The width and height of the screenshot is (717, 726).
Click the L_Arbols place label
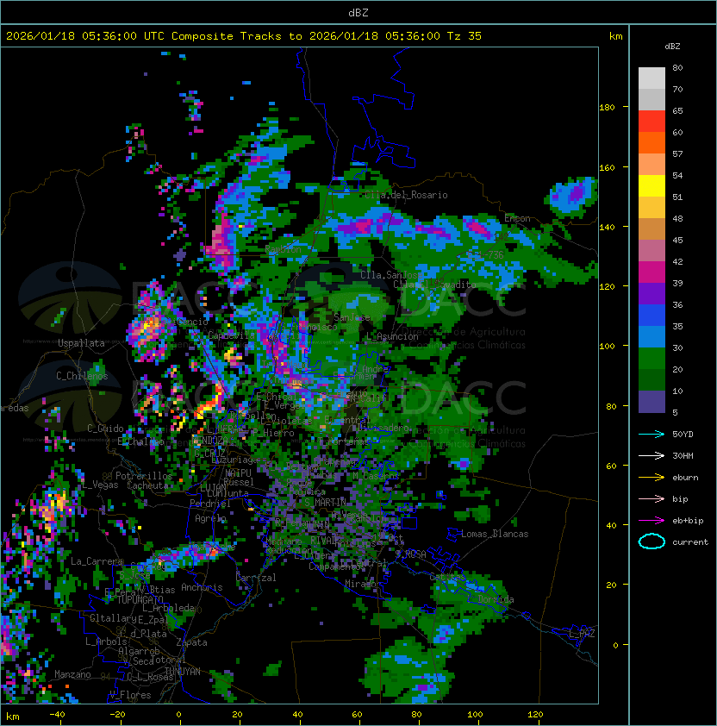106,642
